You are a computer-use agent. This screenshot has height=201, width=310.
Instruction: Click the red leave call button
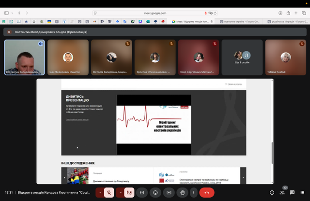(x=207, y=192)
